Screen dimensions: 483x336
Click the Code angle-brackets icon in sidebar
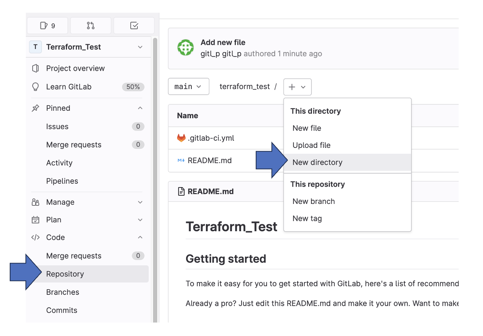pyautogui.click(x=36, y=237)
